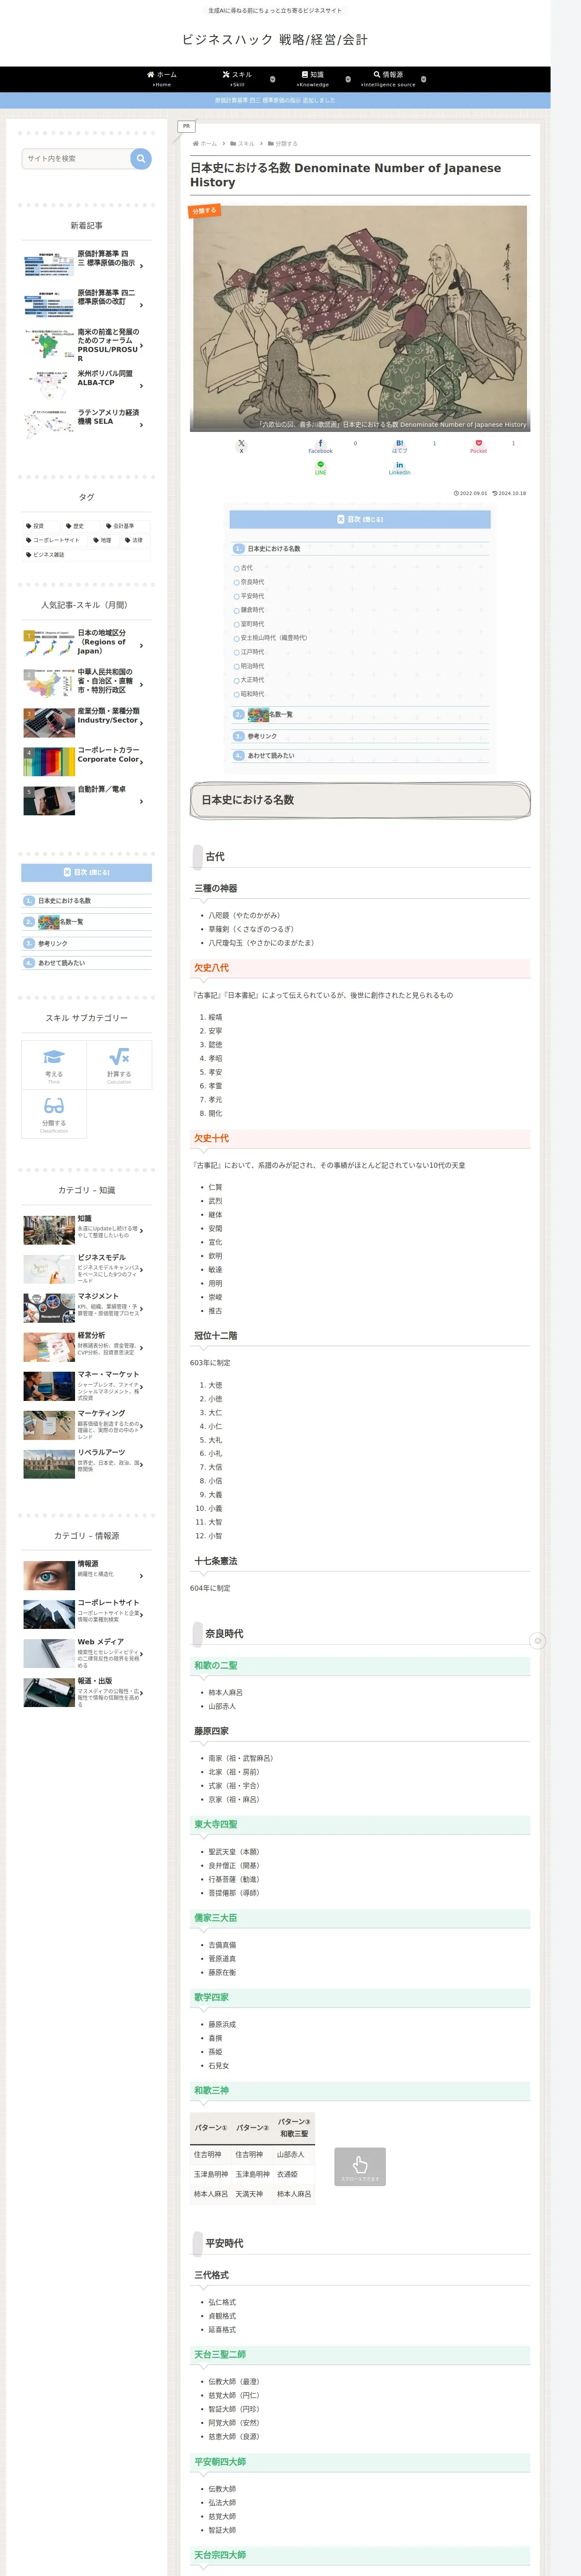This screenshot has width=581, height=2576.
Task: Open the 分類する (Classification) glasses category
Action: tap(54, 1114)
